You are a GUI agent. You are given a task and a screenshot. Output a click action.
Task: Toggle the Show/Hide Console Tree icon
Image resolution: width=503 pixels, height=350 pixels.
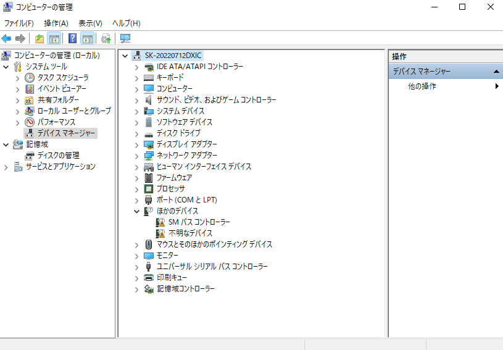click(54, 39)
